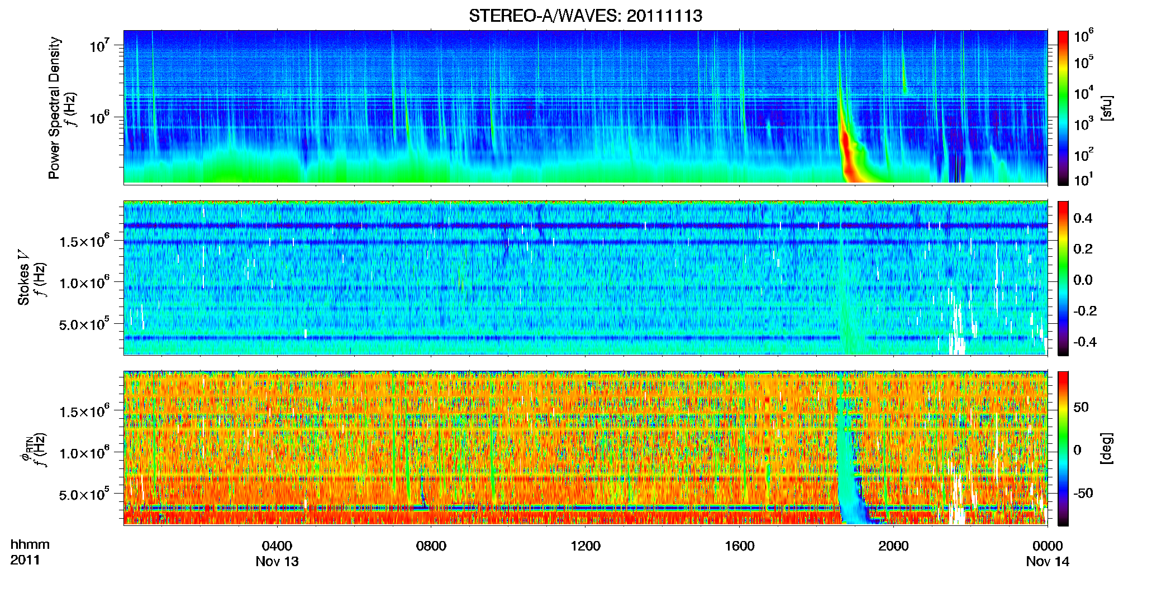The image size is (1171, 603).
Task: Pick the degrees colorbar beside the φ RTN panel
Action: (1063, 448)
